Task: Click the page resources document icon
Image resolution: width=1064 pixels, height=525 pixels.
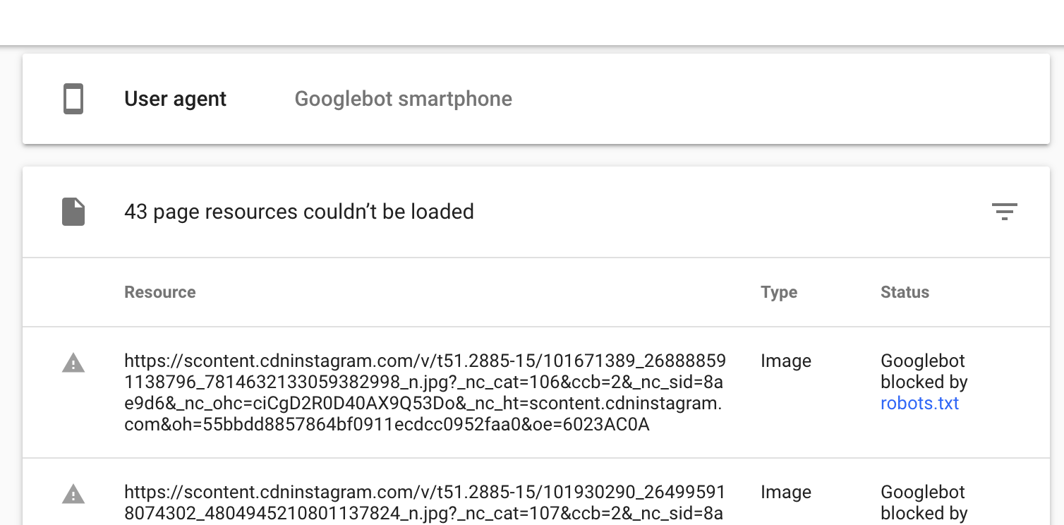Action: 73,212
